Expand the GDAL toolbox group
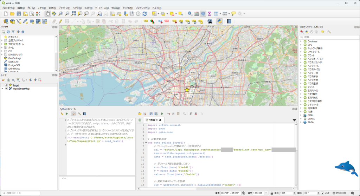The height and width of the screenshot is (196, 360). pyautogui.click(x=301, y=115)
